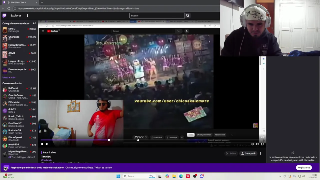Click the browser reload button
This screenshot has height=180, width=320.
[8, 8]
